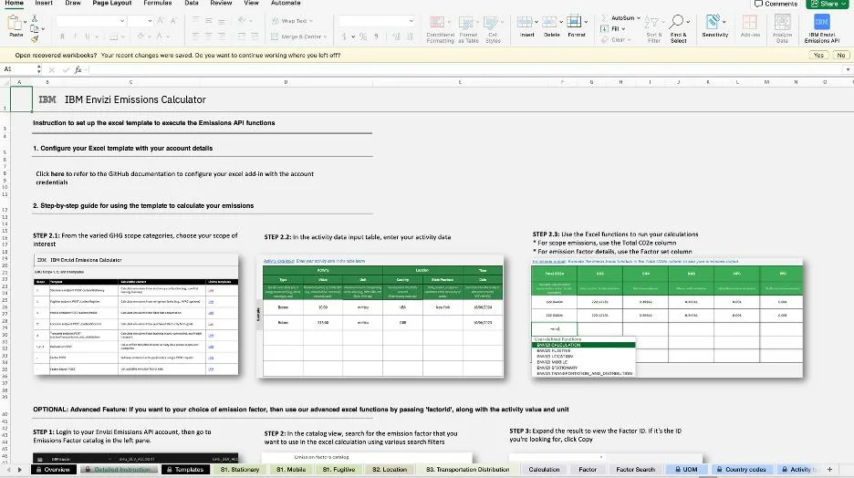The width and height of the screenshot is (854, 478).
Task: Switch to the Draw ribbon tab
Action: tap(73, 4)
